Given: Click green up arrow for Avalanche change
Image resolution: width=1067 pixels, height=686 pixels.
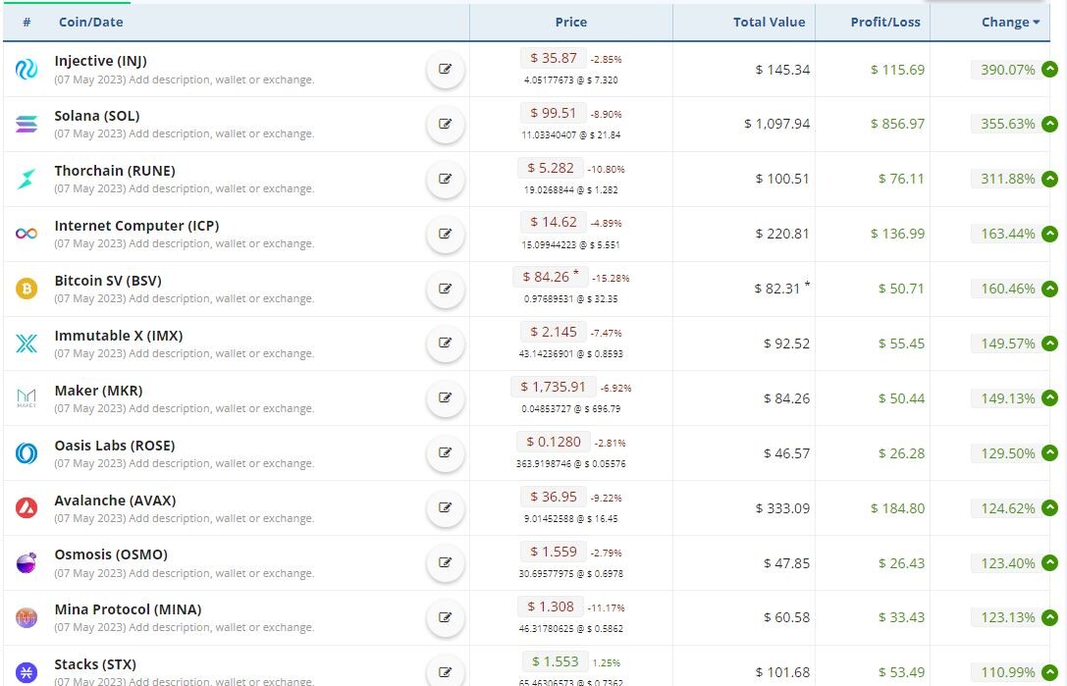Looking at the screenshot, I should coord(1050,507).
